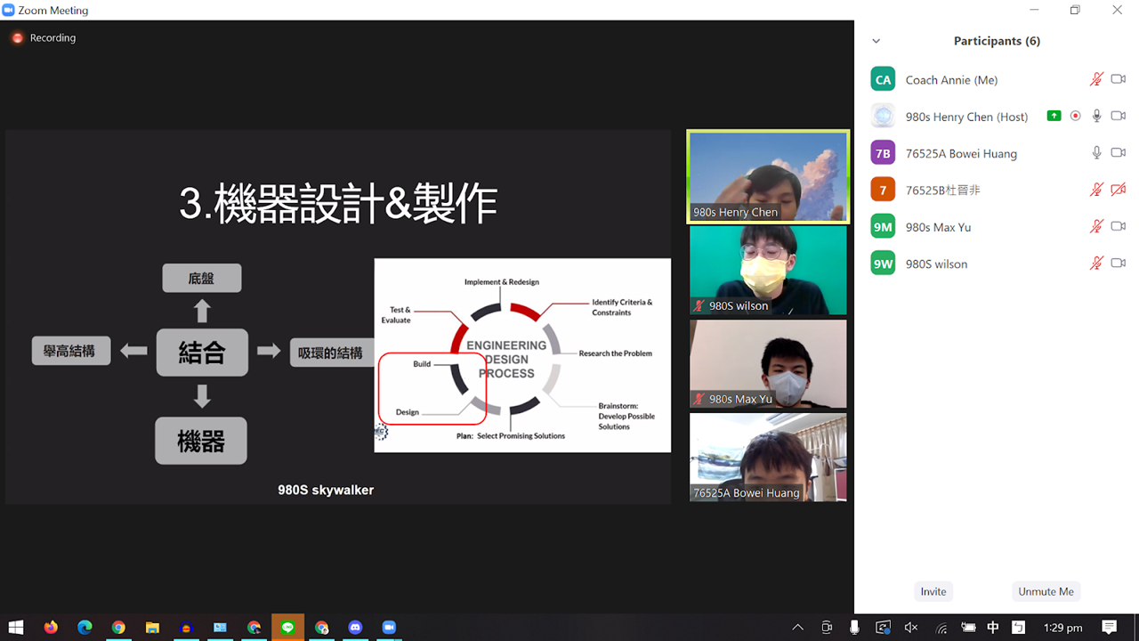Click Bowei Huang's microphone icon
The image size is (1139, 641).
1096,153
